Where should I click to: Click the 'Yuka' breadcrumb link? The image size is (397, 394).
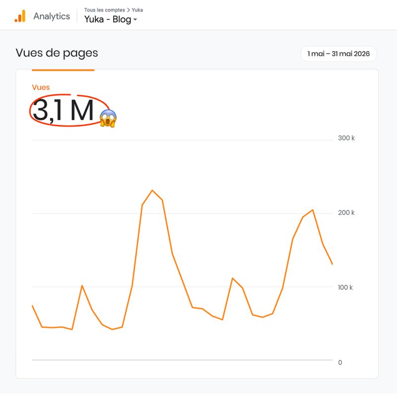coord(137,10)
